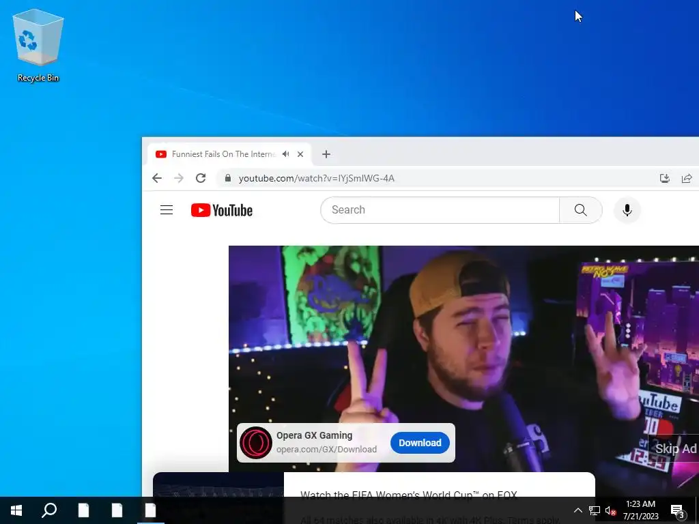This screenshot has width=699, height=524.
Task: Go back in the browser
Action: pyautogui.click(x=157, y=178)
